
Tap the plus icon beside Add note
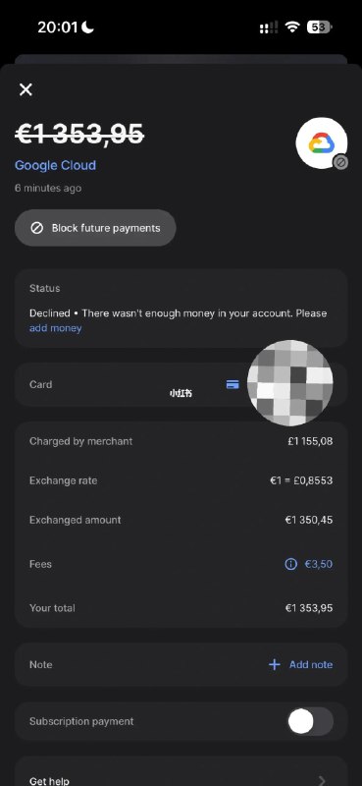click(x=275, y=665)
